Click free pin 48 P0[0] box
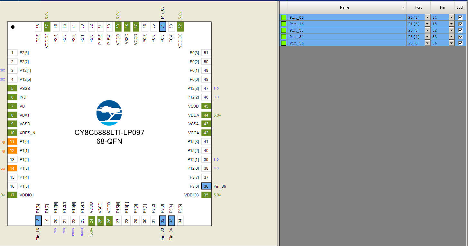 coord(206,79)
